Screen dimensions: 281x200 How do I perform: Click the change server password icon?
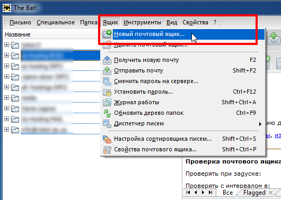point(107,81)
